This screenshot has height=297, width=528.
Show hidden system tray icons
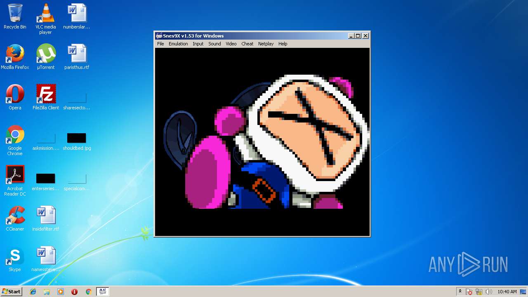pyautogui.click(x=460, y=292)
